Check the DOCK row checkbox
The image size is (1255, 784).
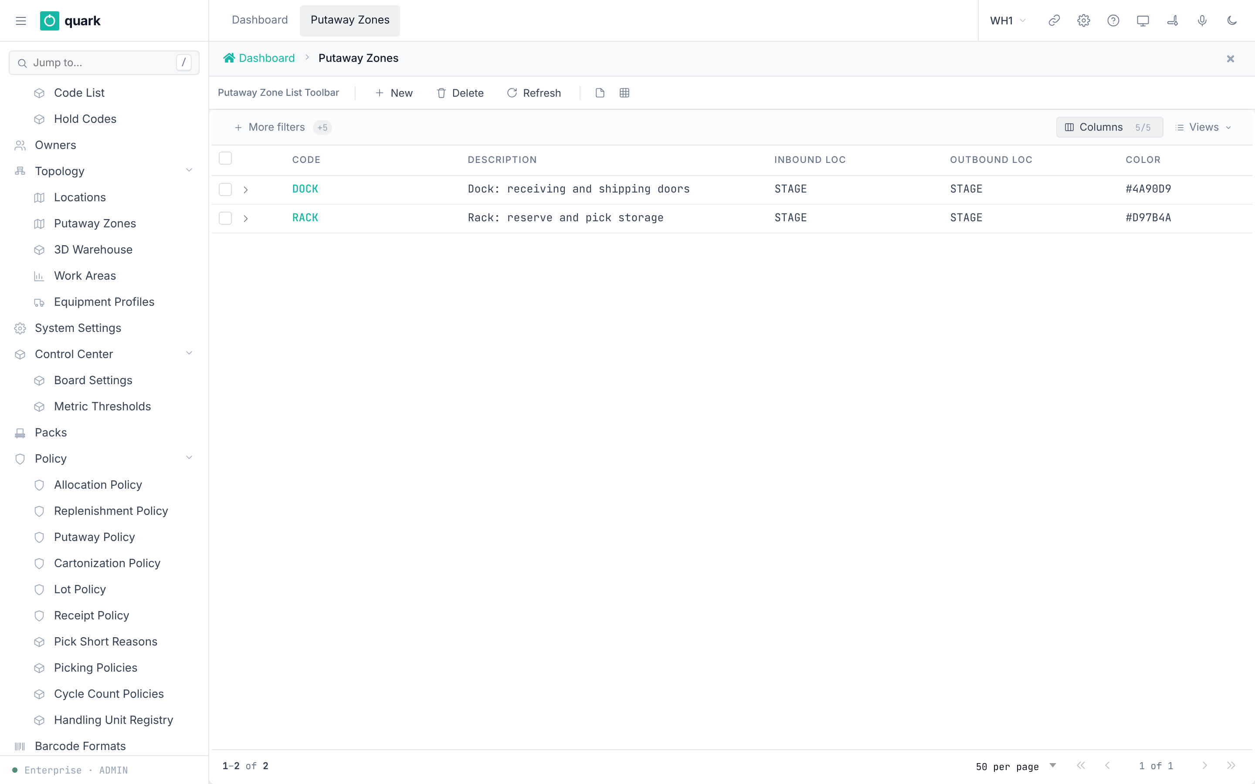tap(225, 189)
